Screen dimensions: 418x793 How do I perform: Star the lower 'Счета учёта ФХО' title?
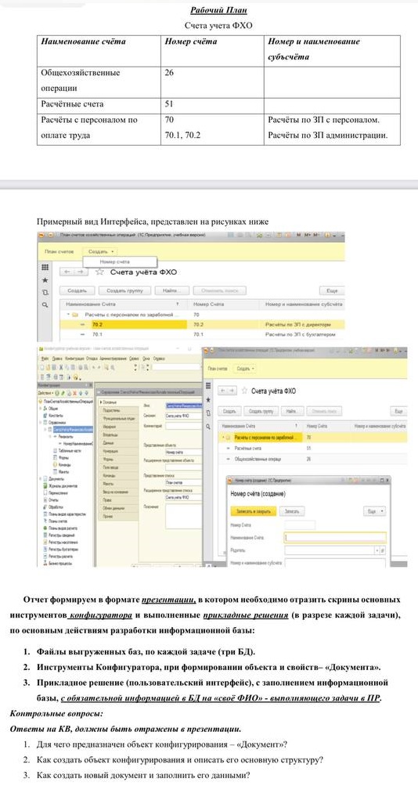244,391
